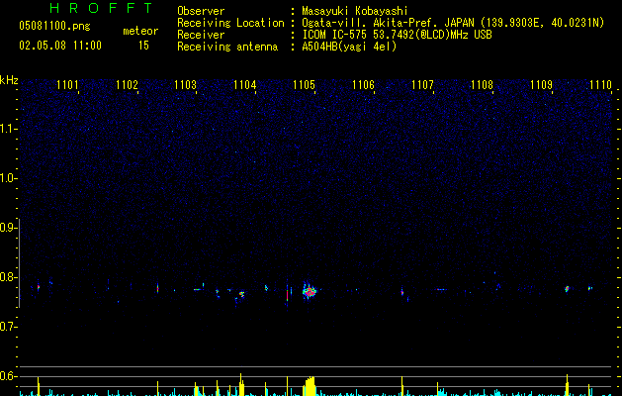
Task: Click the 'Receiving antenna' label
Action: (227, 47)
